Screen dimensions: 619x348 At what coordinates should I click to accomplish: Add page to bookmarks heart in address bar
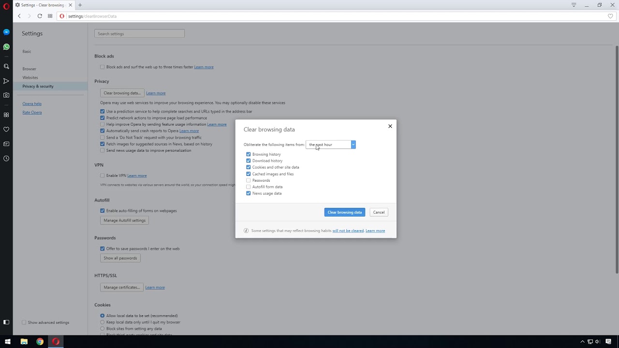point(610,16)
